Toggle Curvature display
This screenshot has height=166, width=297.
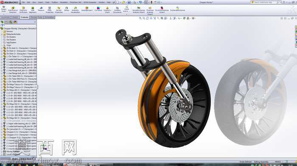(98, 9)
